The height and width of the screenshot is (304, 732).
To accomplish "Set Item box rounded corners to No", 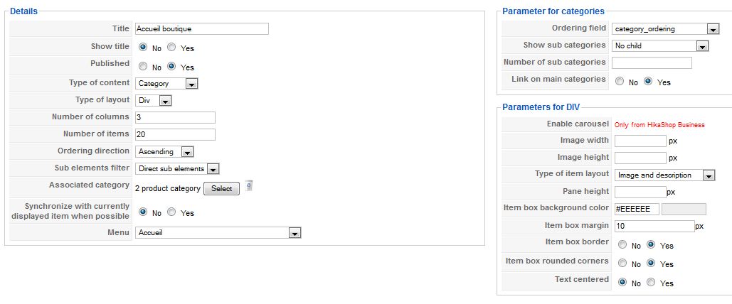I will pyautogui.click(x=622, y=263).
